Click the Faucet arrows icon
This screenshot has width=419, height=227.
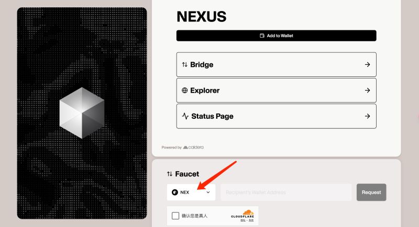[170, 174]
